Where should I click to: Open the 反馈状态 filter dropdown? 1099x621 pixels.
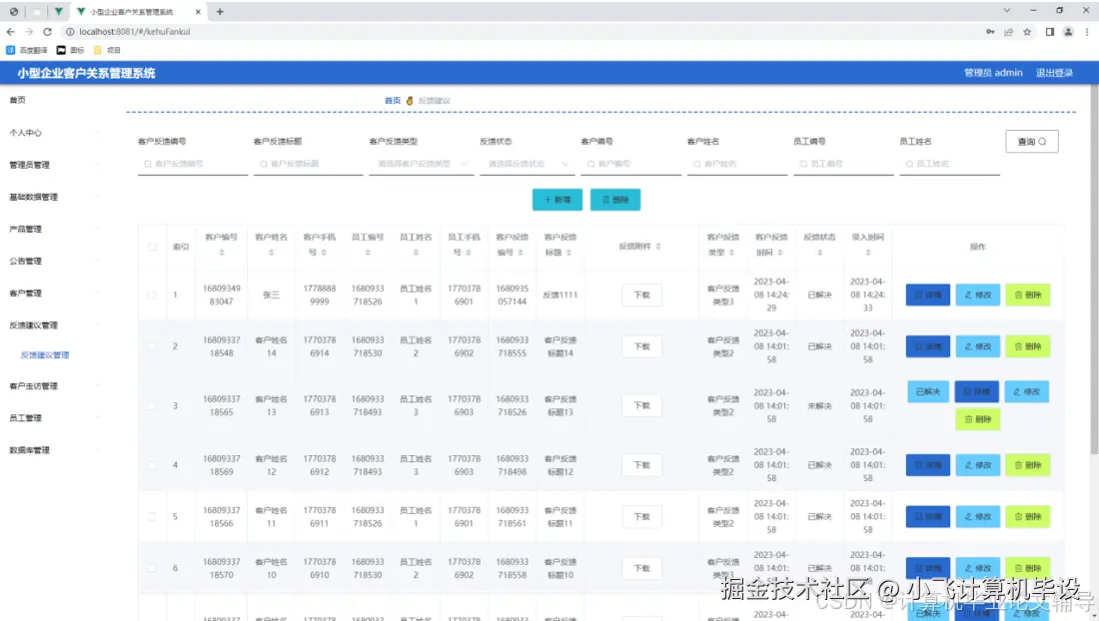[527, 164]
